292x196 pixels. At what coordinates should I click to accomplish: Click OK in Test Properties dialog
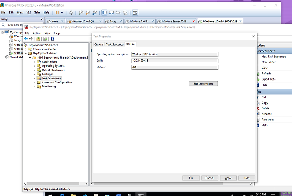(x=191, y=178)
